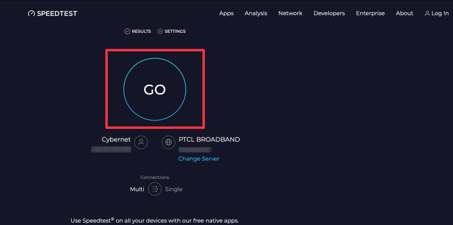Viewport: 453px width, 225px height.
Task: Open the Apps menu
Action: (x=226, y=13)
